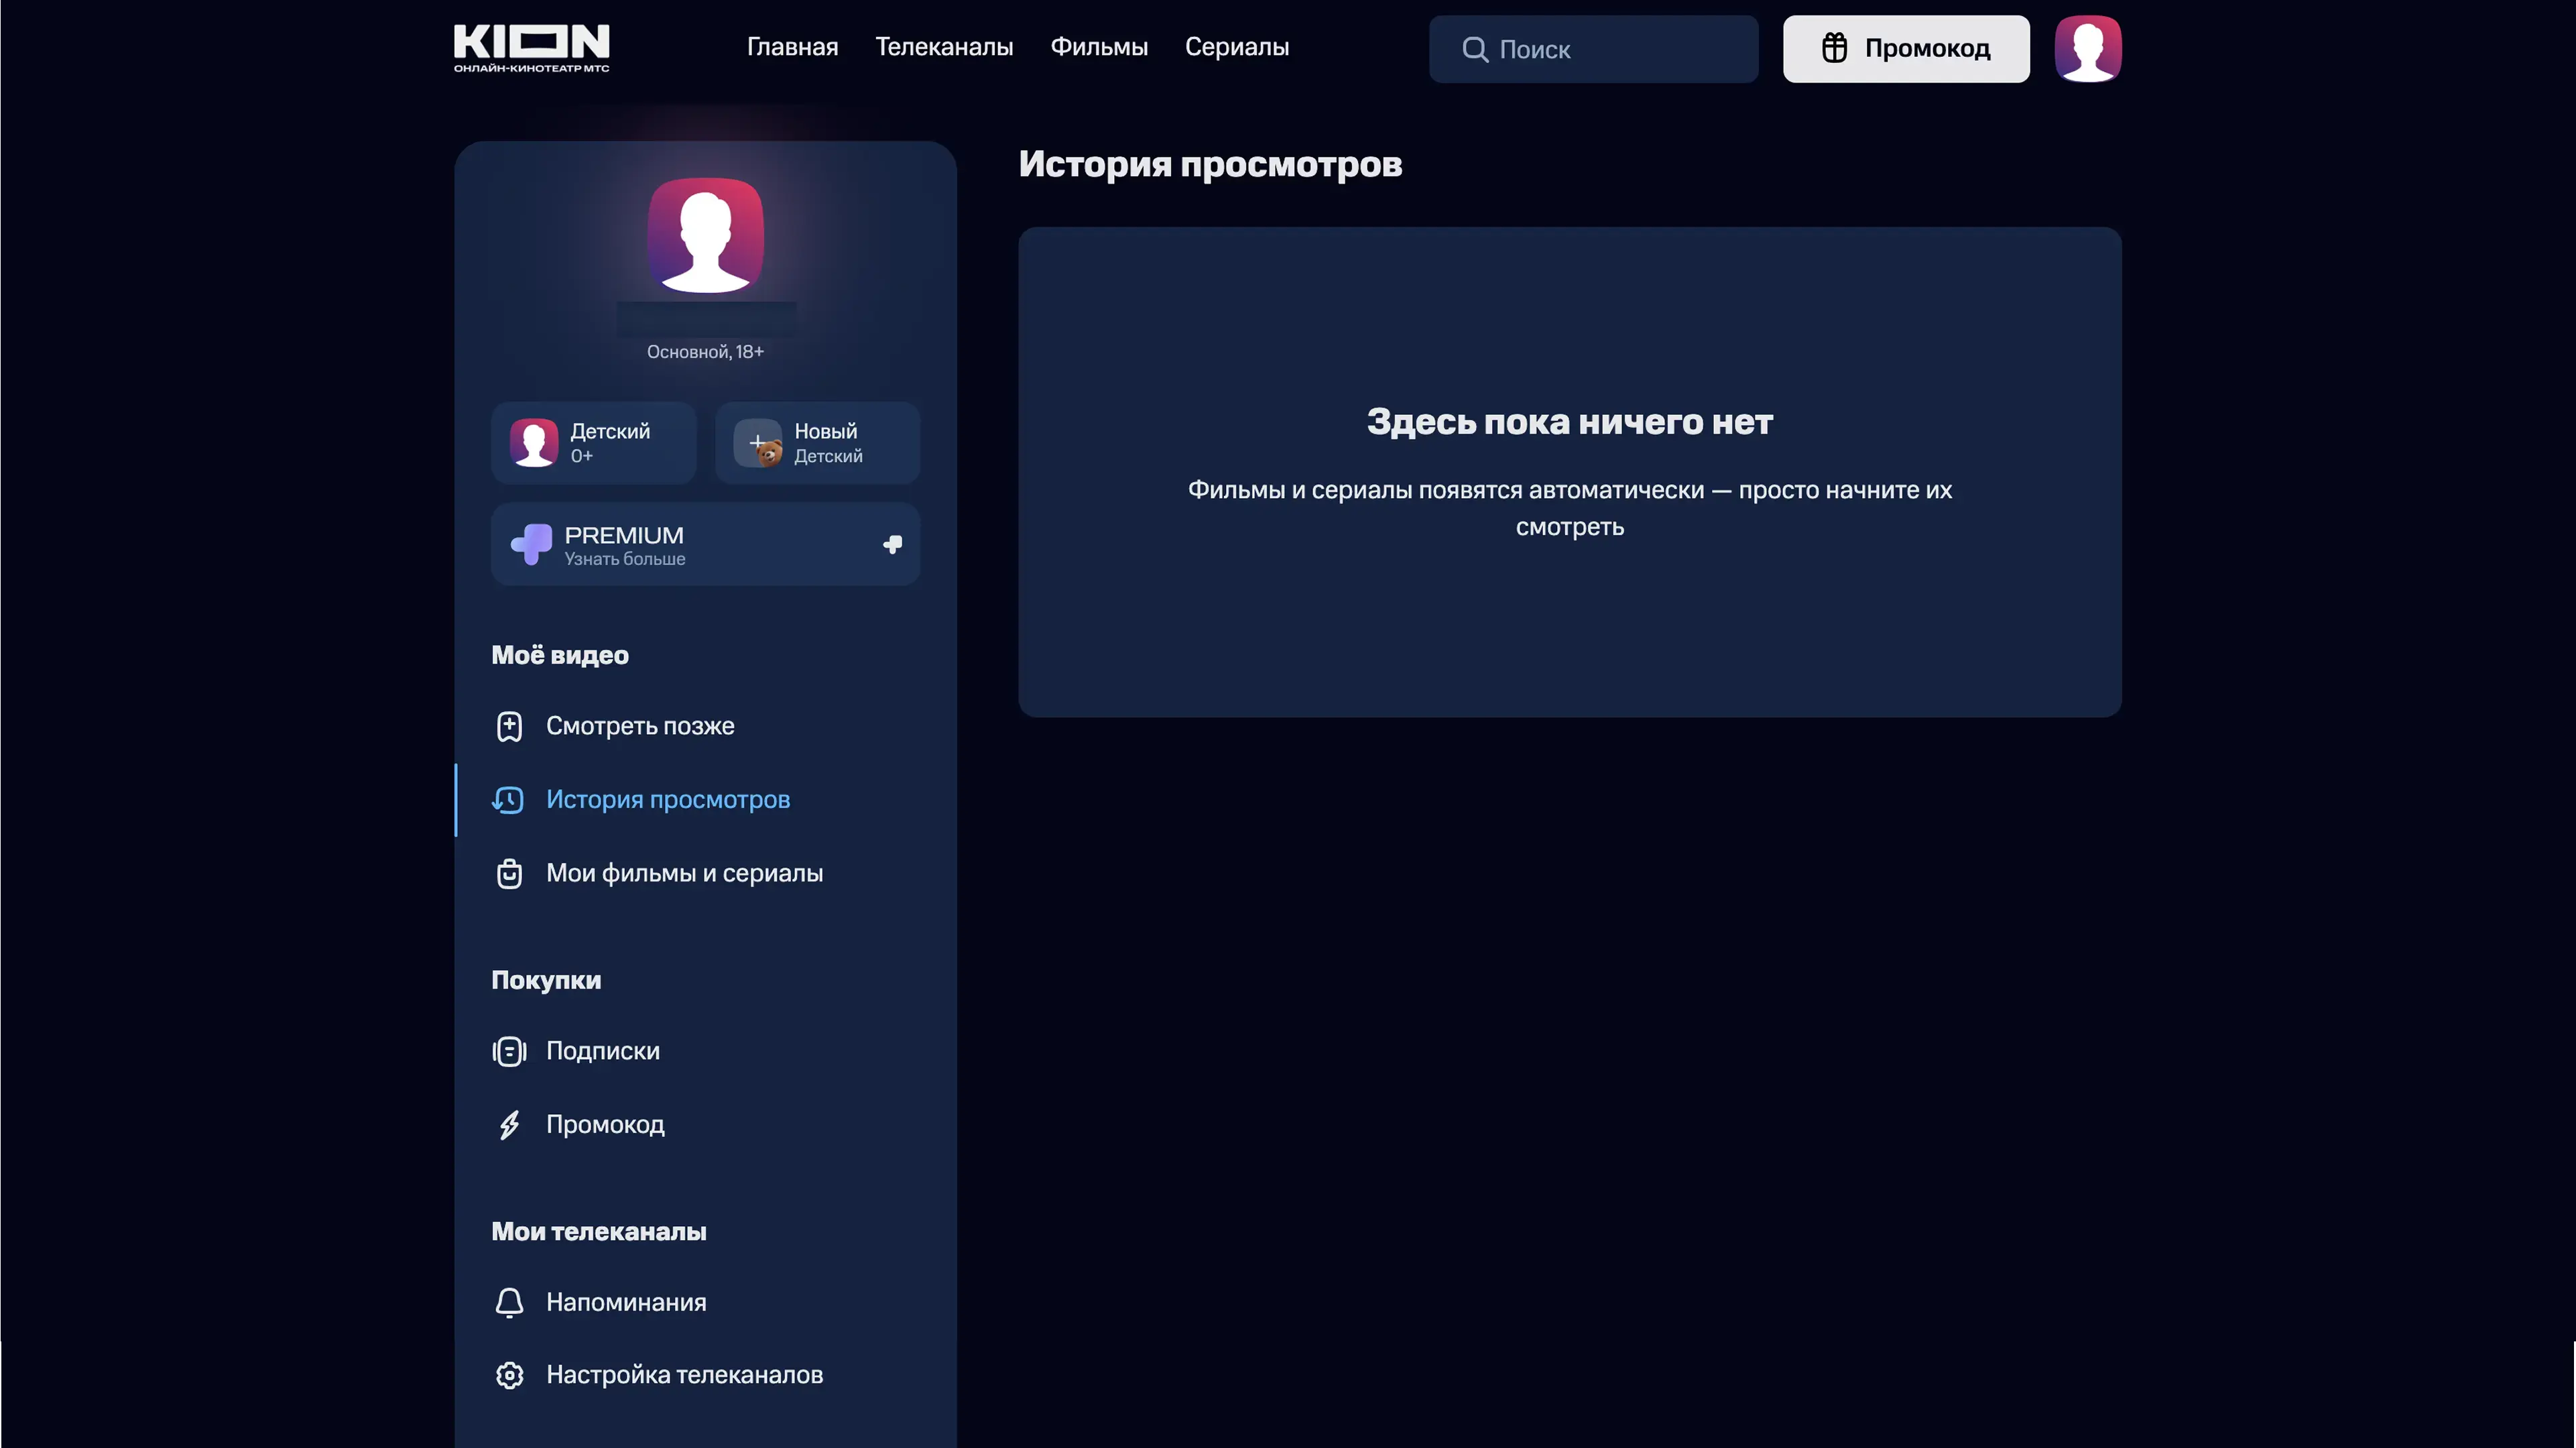Click the Напоминания bell icon
This screenshot has width=2576, height=1448.
pyautogui.click(x=509, y=1302)
